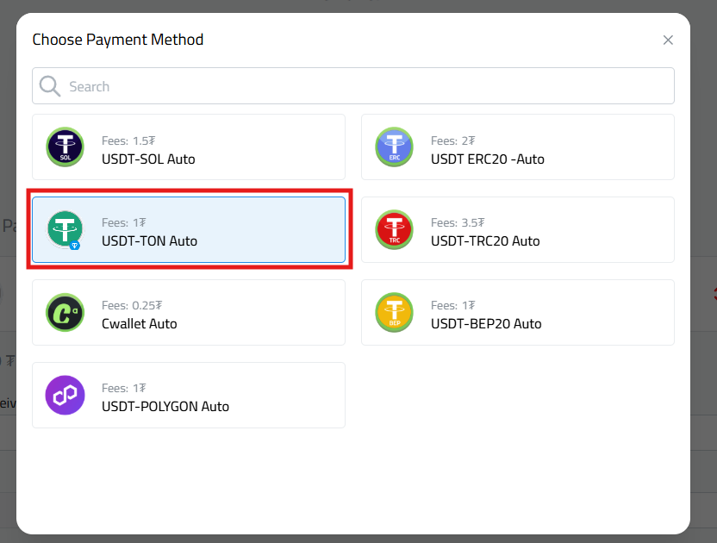Click the 'Fees: 3.5₮' text
The image size is (717, 543).
pos(458,222)
